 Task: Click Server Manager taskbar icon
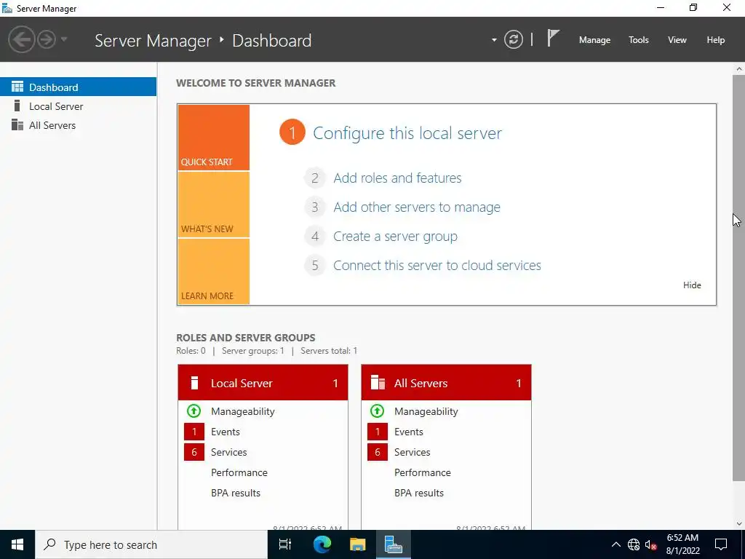tap(394, 544)
